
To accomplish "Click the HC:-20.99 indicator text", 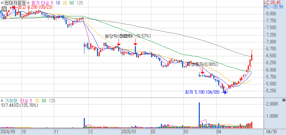I will click(273, 7).
